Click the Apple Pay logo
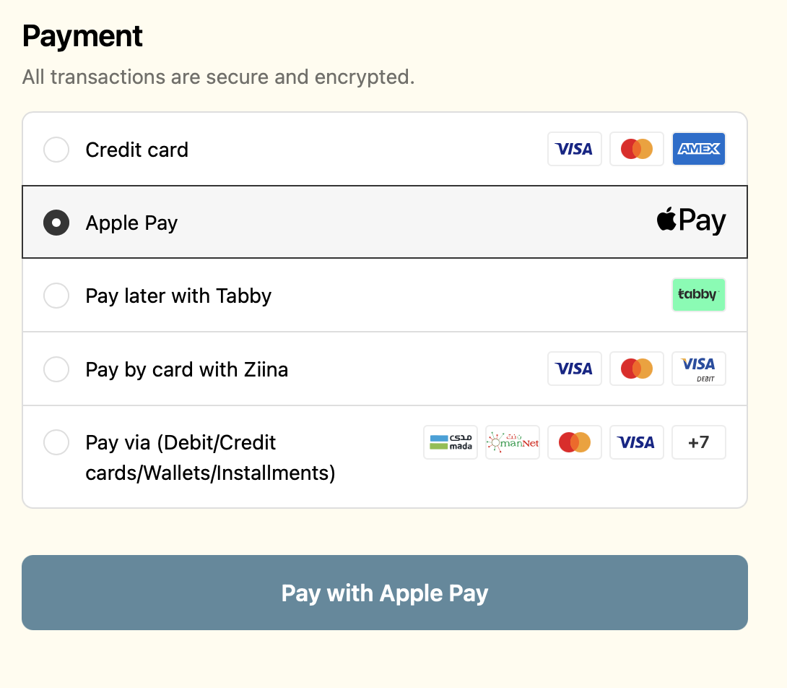Viewport: 787px width, 688px height. 691,221
